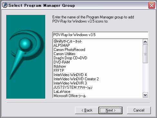
Task: Click the program group name field
Action: [100, 35]
